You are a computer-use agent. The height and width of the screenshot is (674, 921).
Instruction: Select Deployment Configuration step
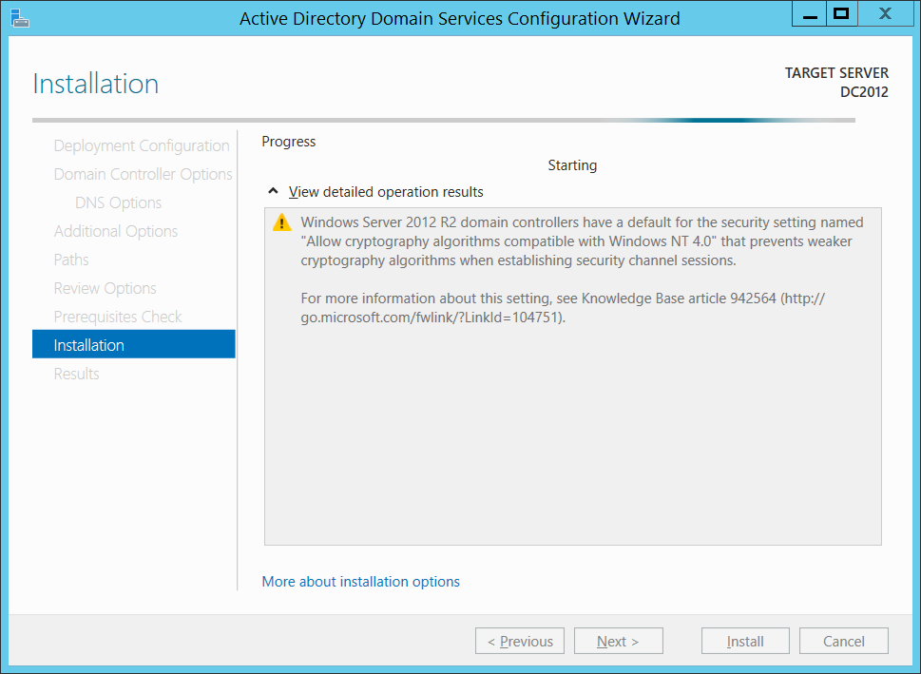click(142, 145)
